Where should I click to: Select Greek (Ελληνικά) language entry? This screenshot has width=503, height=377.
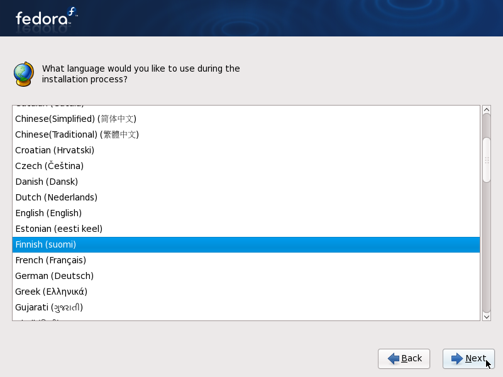coord(51,292)
